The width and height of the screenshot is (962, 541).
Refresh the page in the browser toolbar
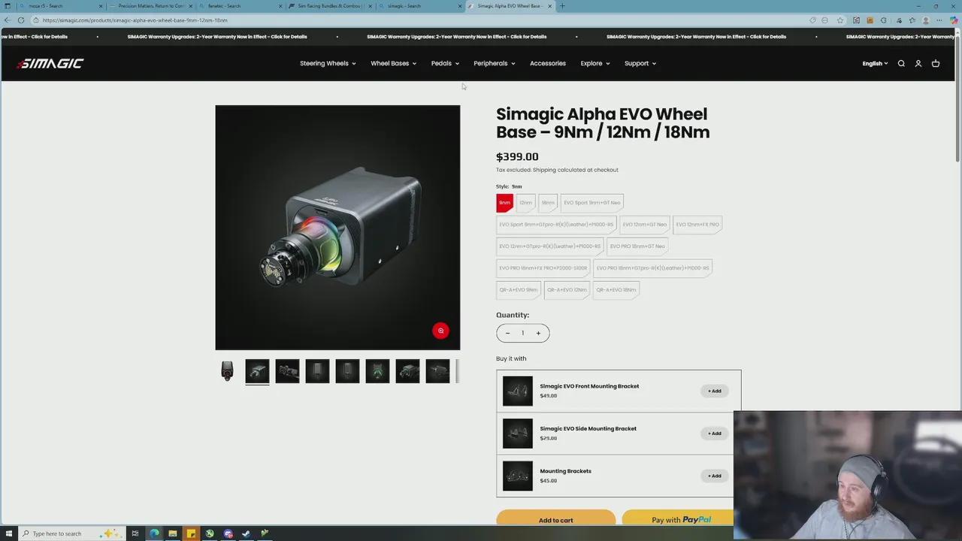[x=21, y=20]
